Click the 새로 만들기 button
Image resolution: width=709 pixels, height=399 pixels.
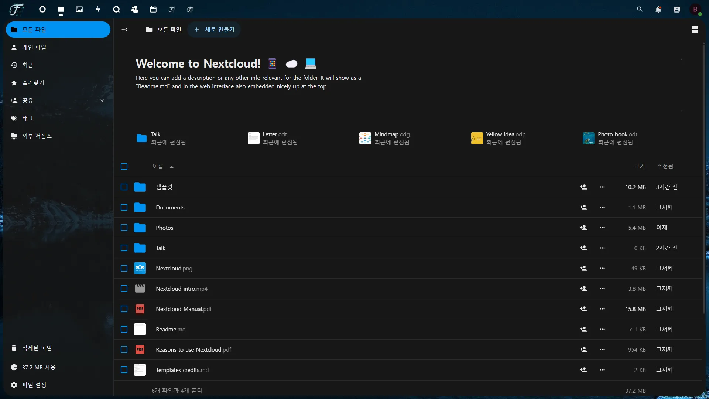214,30
